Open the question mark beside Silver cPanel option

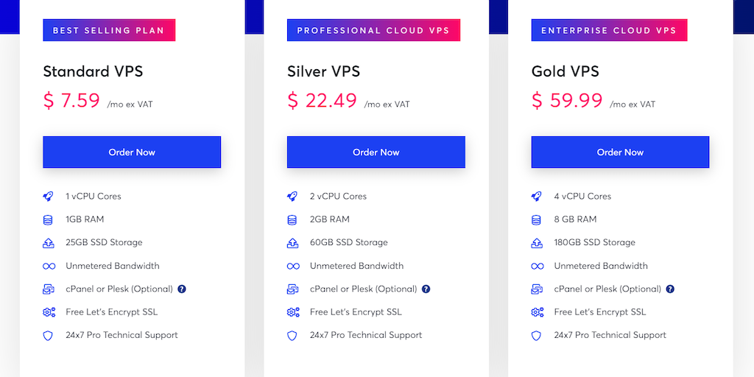(426, 289)
